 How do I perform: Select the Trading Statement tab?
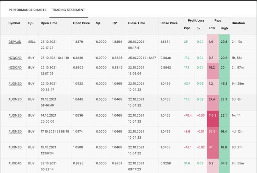(x=69, y=10)
